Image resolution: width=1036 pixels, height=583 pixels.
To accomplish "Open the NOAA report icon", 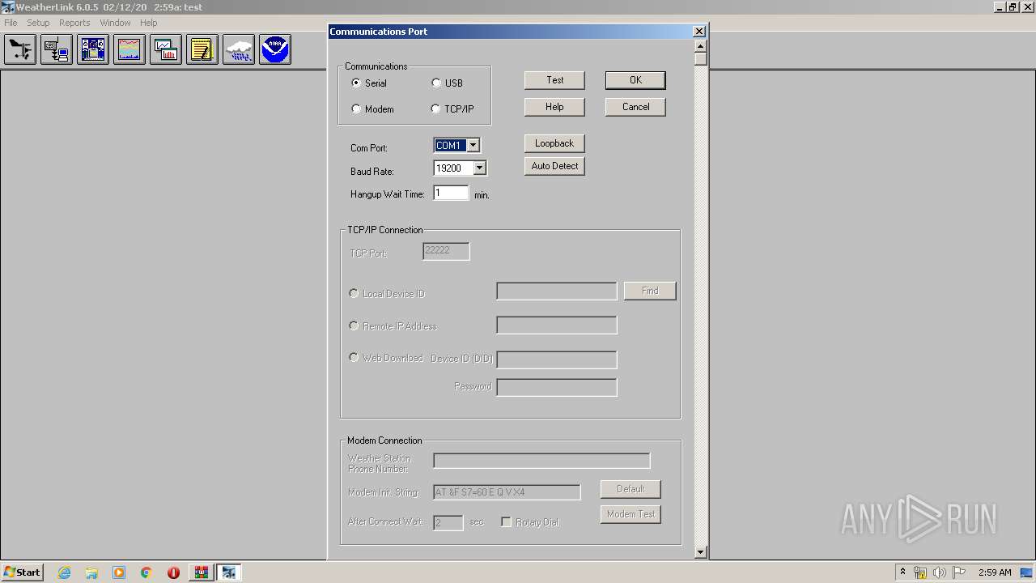I will (x=275, y=49).
